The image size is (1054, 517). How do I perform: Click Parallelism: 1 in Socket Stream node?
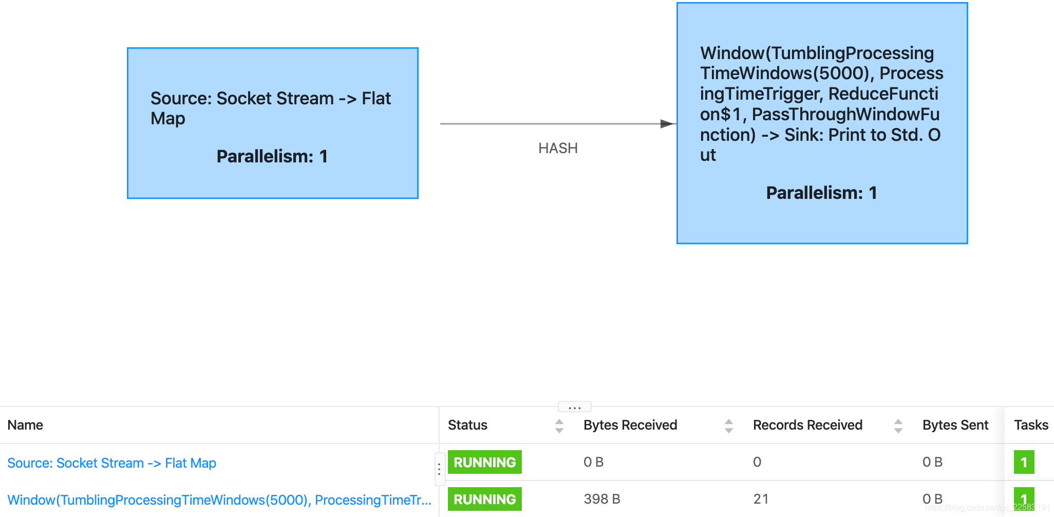tap(272, 156)
